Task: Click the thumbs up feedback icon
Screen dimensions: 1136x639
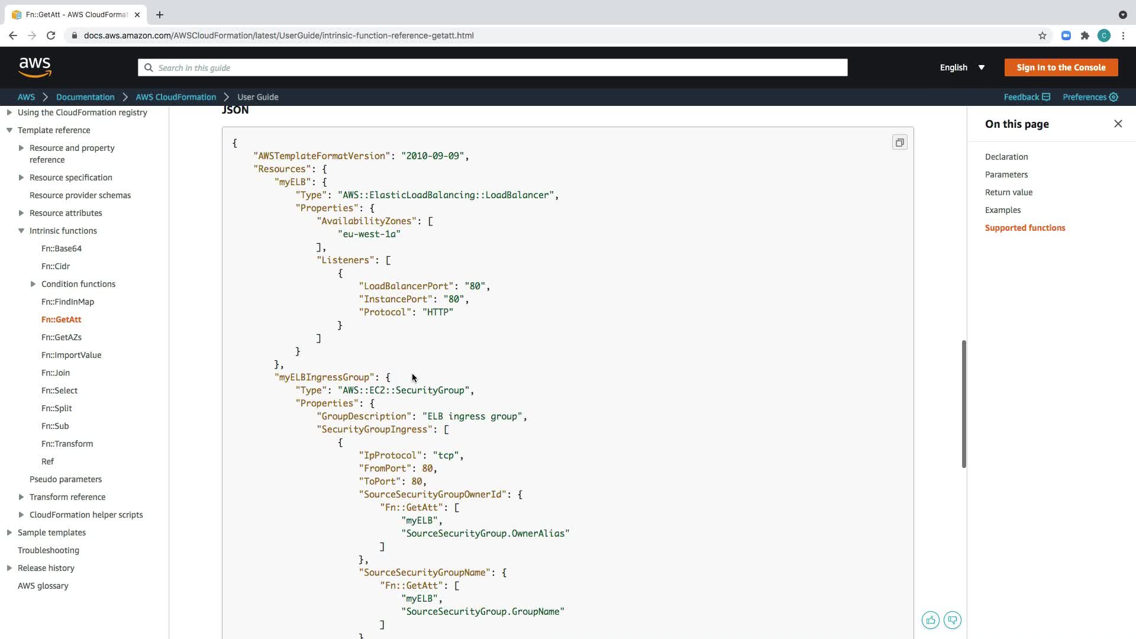Action: (930, 620)
